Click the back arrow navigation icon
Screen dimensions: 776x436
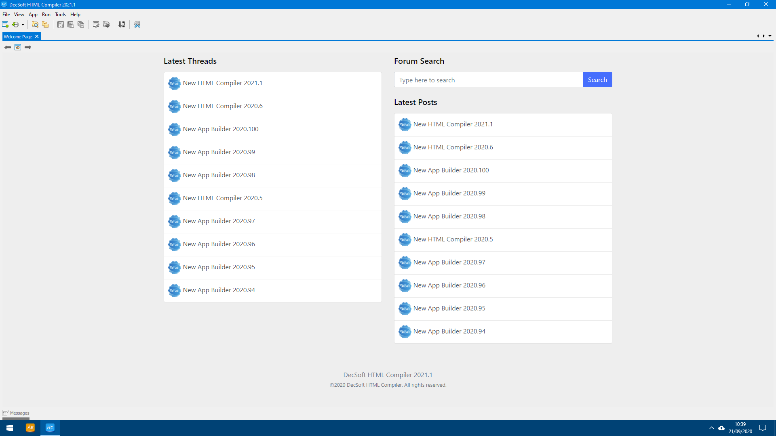pos(7,47)
